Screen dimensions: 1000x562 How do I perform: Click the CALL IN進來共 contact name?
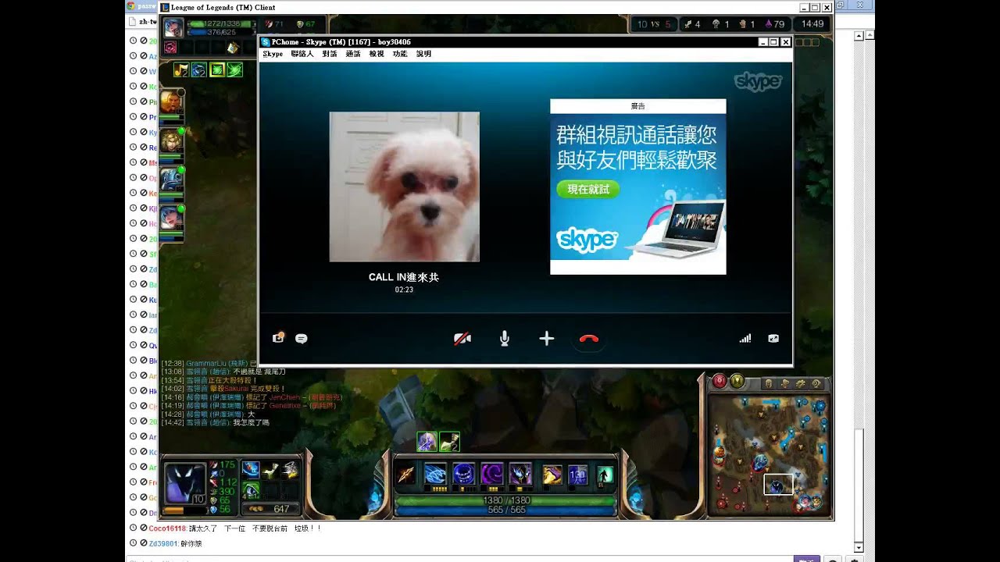(404, 277)
